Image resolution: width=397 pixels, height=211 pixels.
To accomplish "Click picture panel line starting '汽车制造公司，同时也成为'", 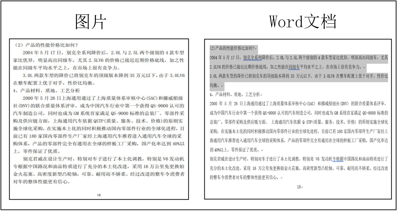I will coord(98,113).
